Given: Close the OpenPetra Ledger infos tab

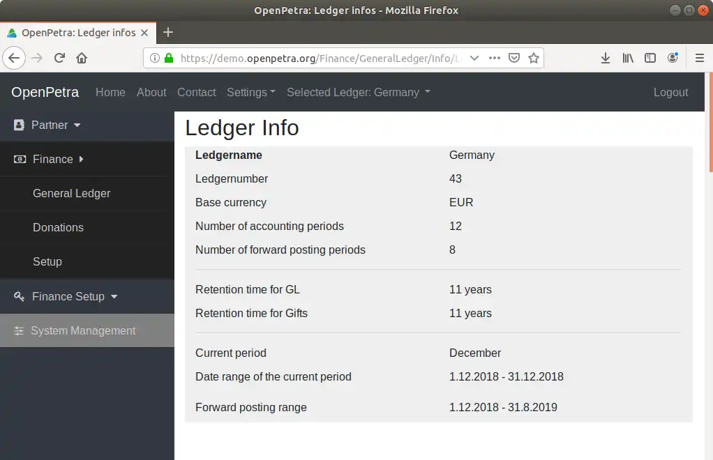Looking at the screenshot, I should (144, 33).
